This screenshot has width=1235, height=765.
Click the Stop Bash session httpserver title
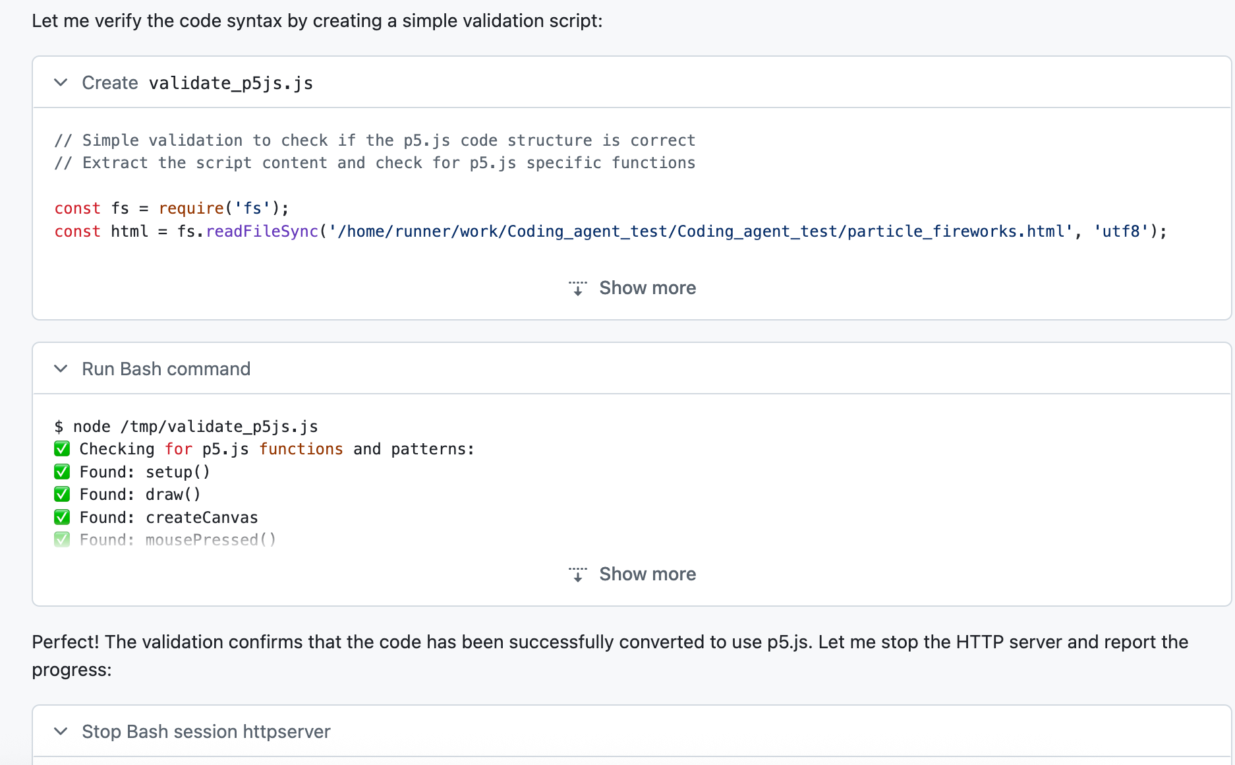[x=206, y=731]
